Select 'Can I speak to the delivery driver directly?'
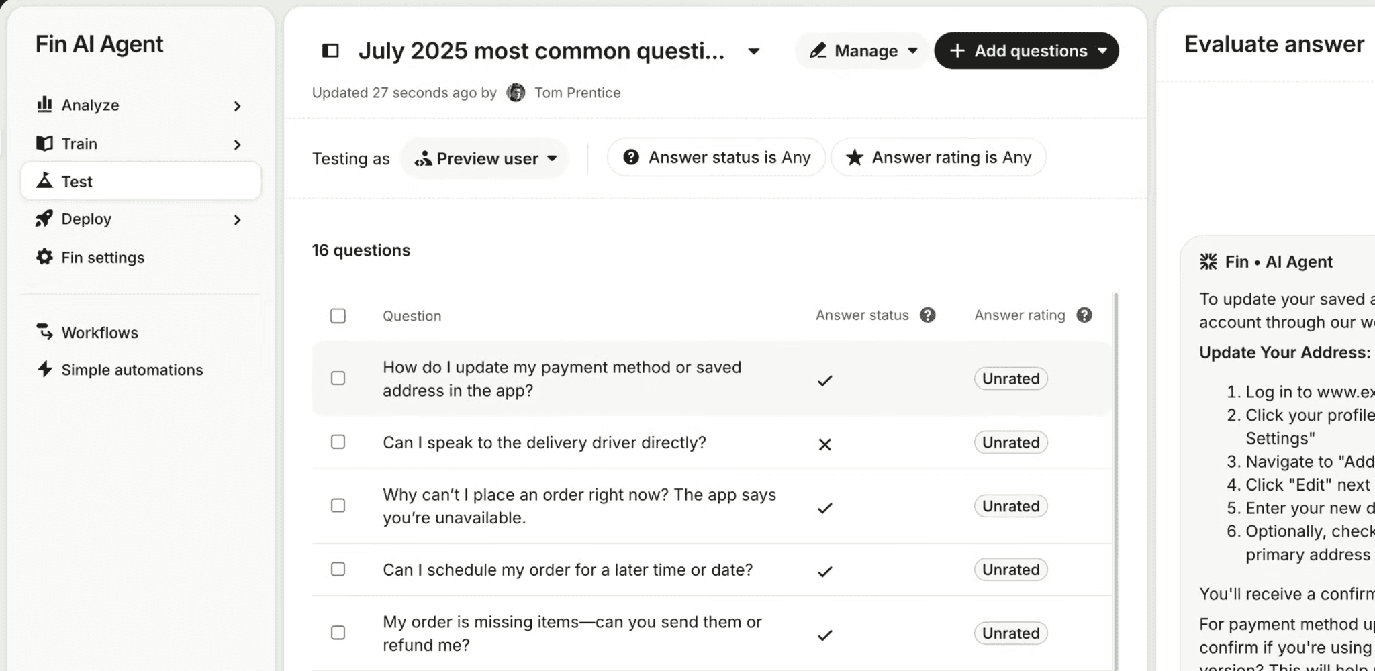Viewport: 1375px width, 671px height. click(544, 443)
